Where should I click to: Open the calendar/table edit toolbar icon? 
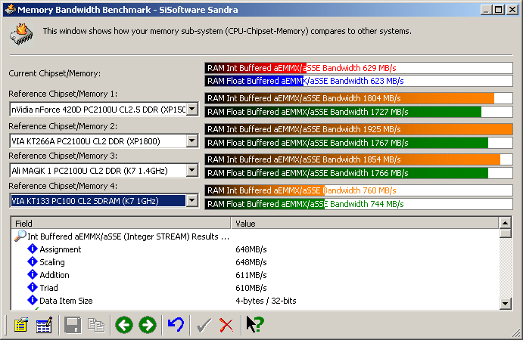click(x=44, y=325)
